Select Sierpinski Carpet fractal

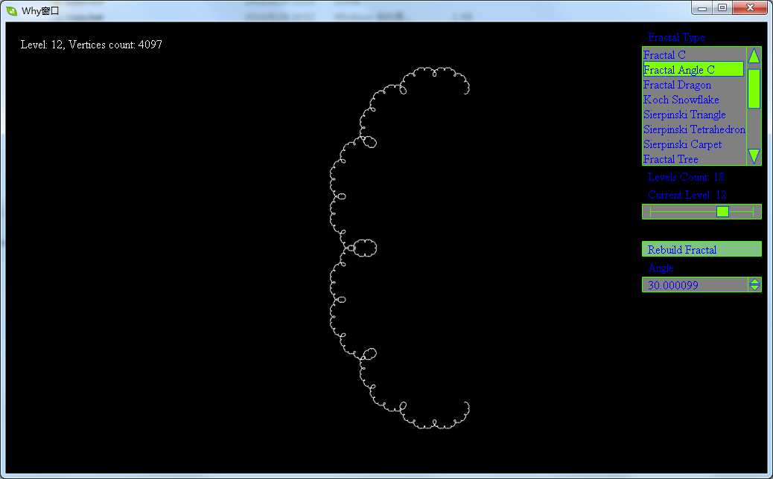694,144
